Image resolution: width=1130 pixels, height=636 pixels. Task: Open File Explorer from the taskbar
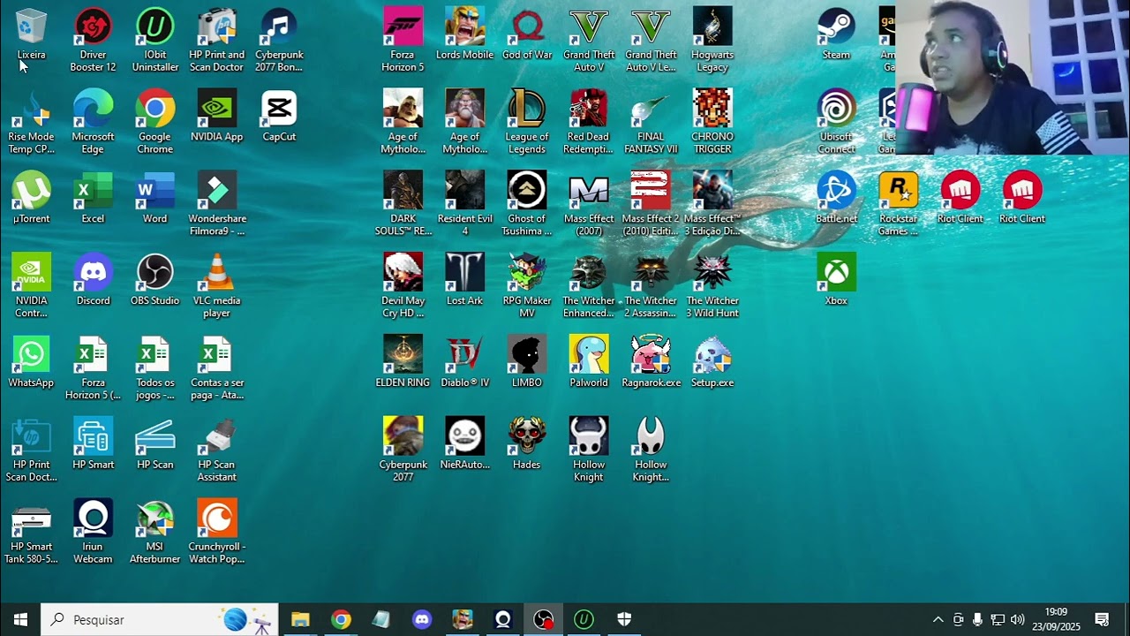(300, 619)
